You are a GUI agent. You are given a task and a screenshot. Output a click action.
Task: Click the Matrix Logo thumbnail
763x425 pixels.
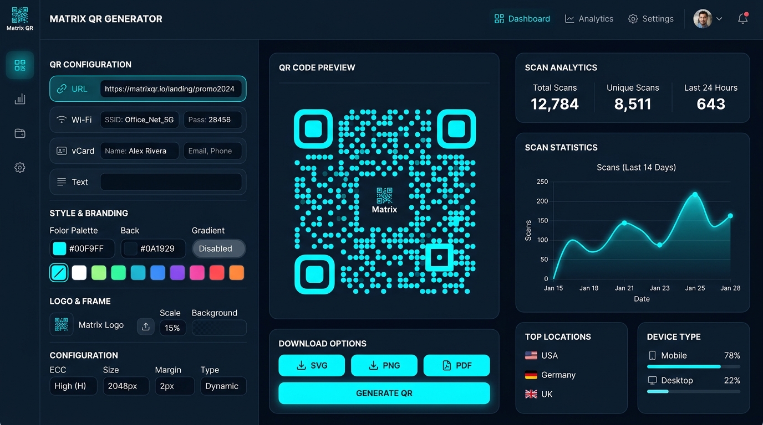(x=62, y=325)
